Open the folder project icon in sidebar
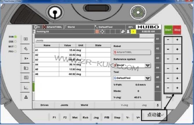Viewport: 194px width, 125px height. pyautogui.click(x=26, y=68)
